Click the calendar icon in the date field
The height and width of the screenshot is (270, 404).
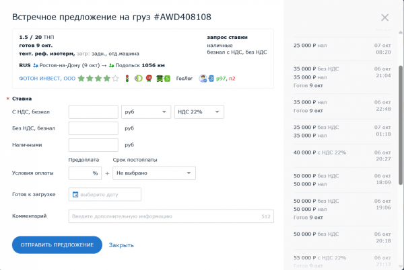pyautogui.click(x=75, y=195)
